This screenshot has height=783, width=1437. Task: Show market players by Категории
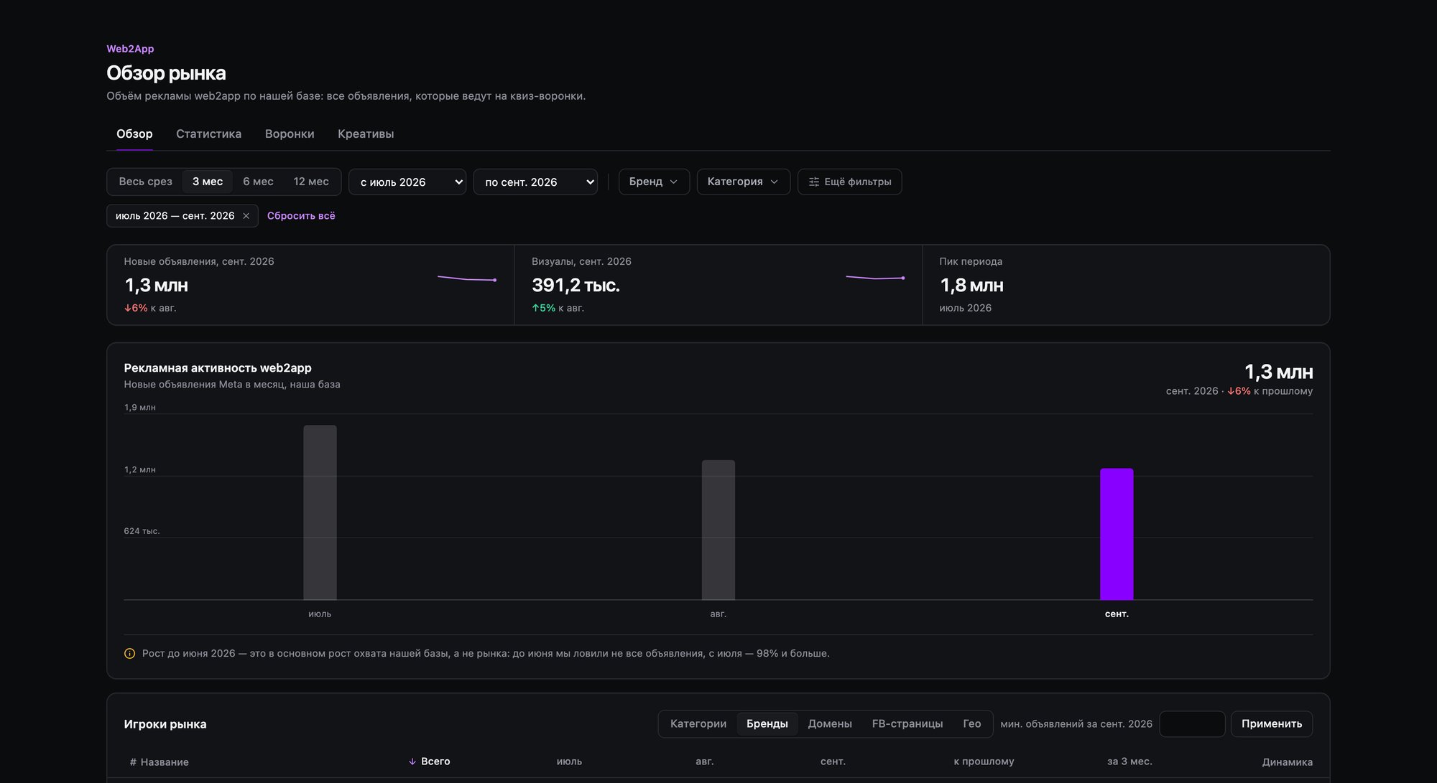point(698,724)
